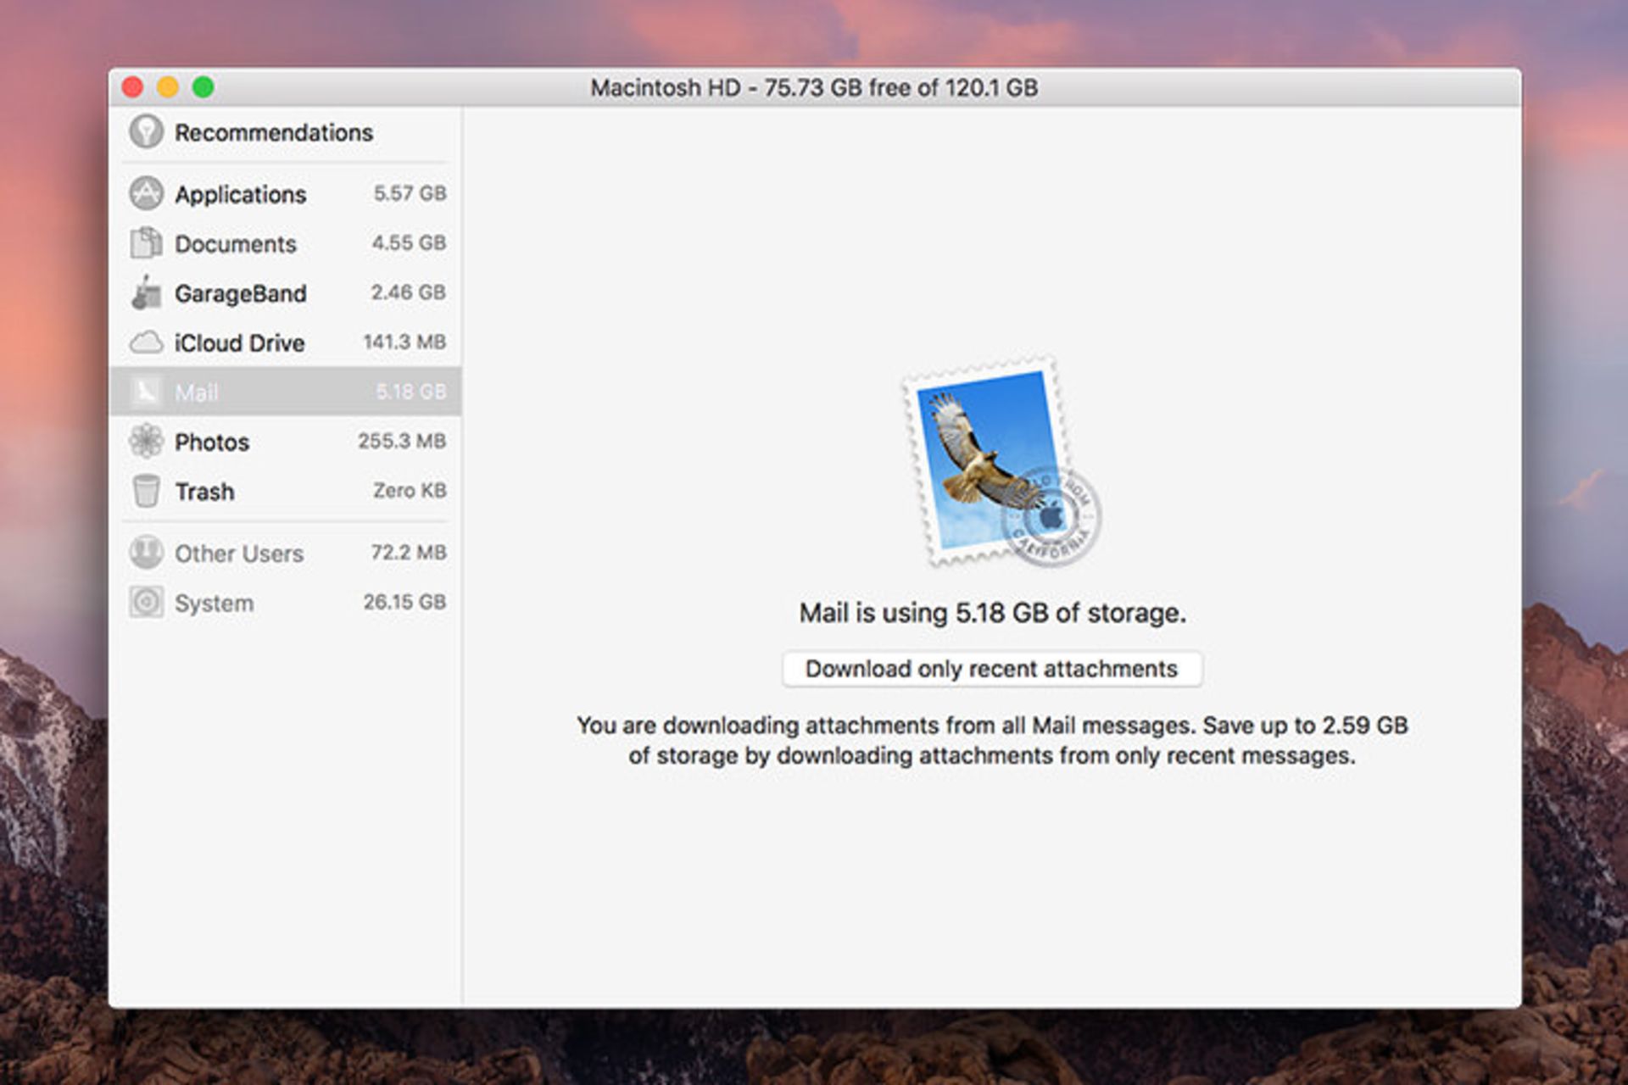
Task: Select the Other Users icon
Action: point(146,553)
